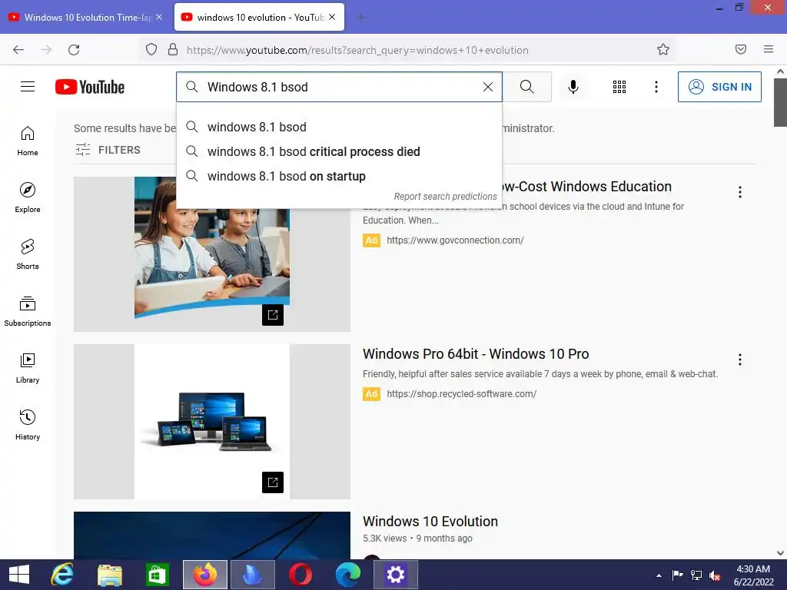
Task: Open the Windows 10 Evolution video title
Action: click(430, 522)
